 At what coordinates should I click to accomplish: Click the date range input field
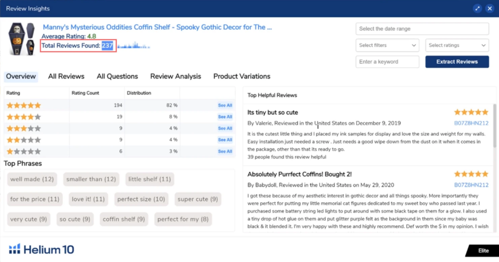click(x=422, y=29)
